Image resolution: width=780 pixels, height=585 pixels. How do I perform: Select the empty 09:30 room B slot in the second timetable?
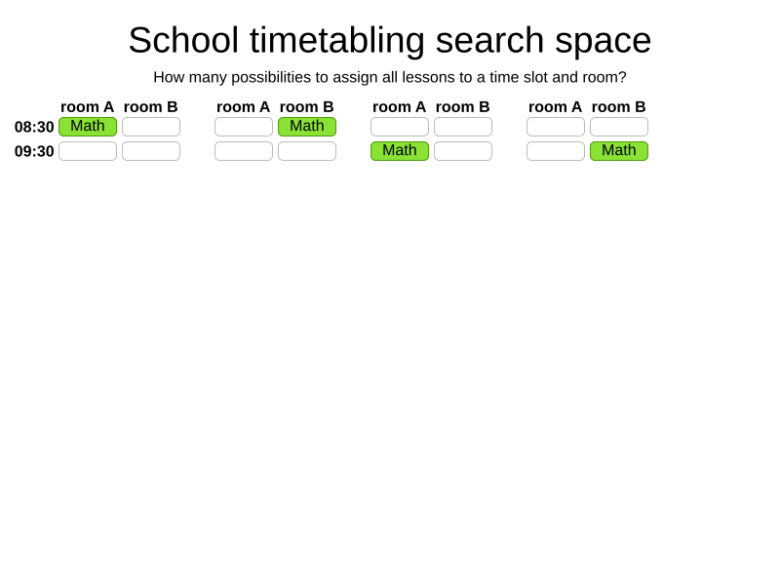307,151
